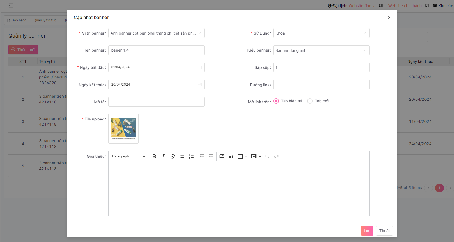Select the Tab mới radio option

[x=310, y=101]
